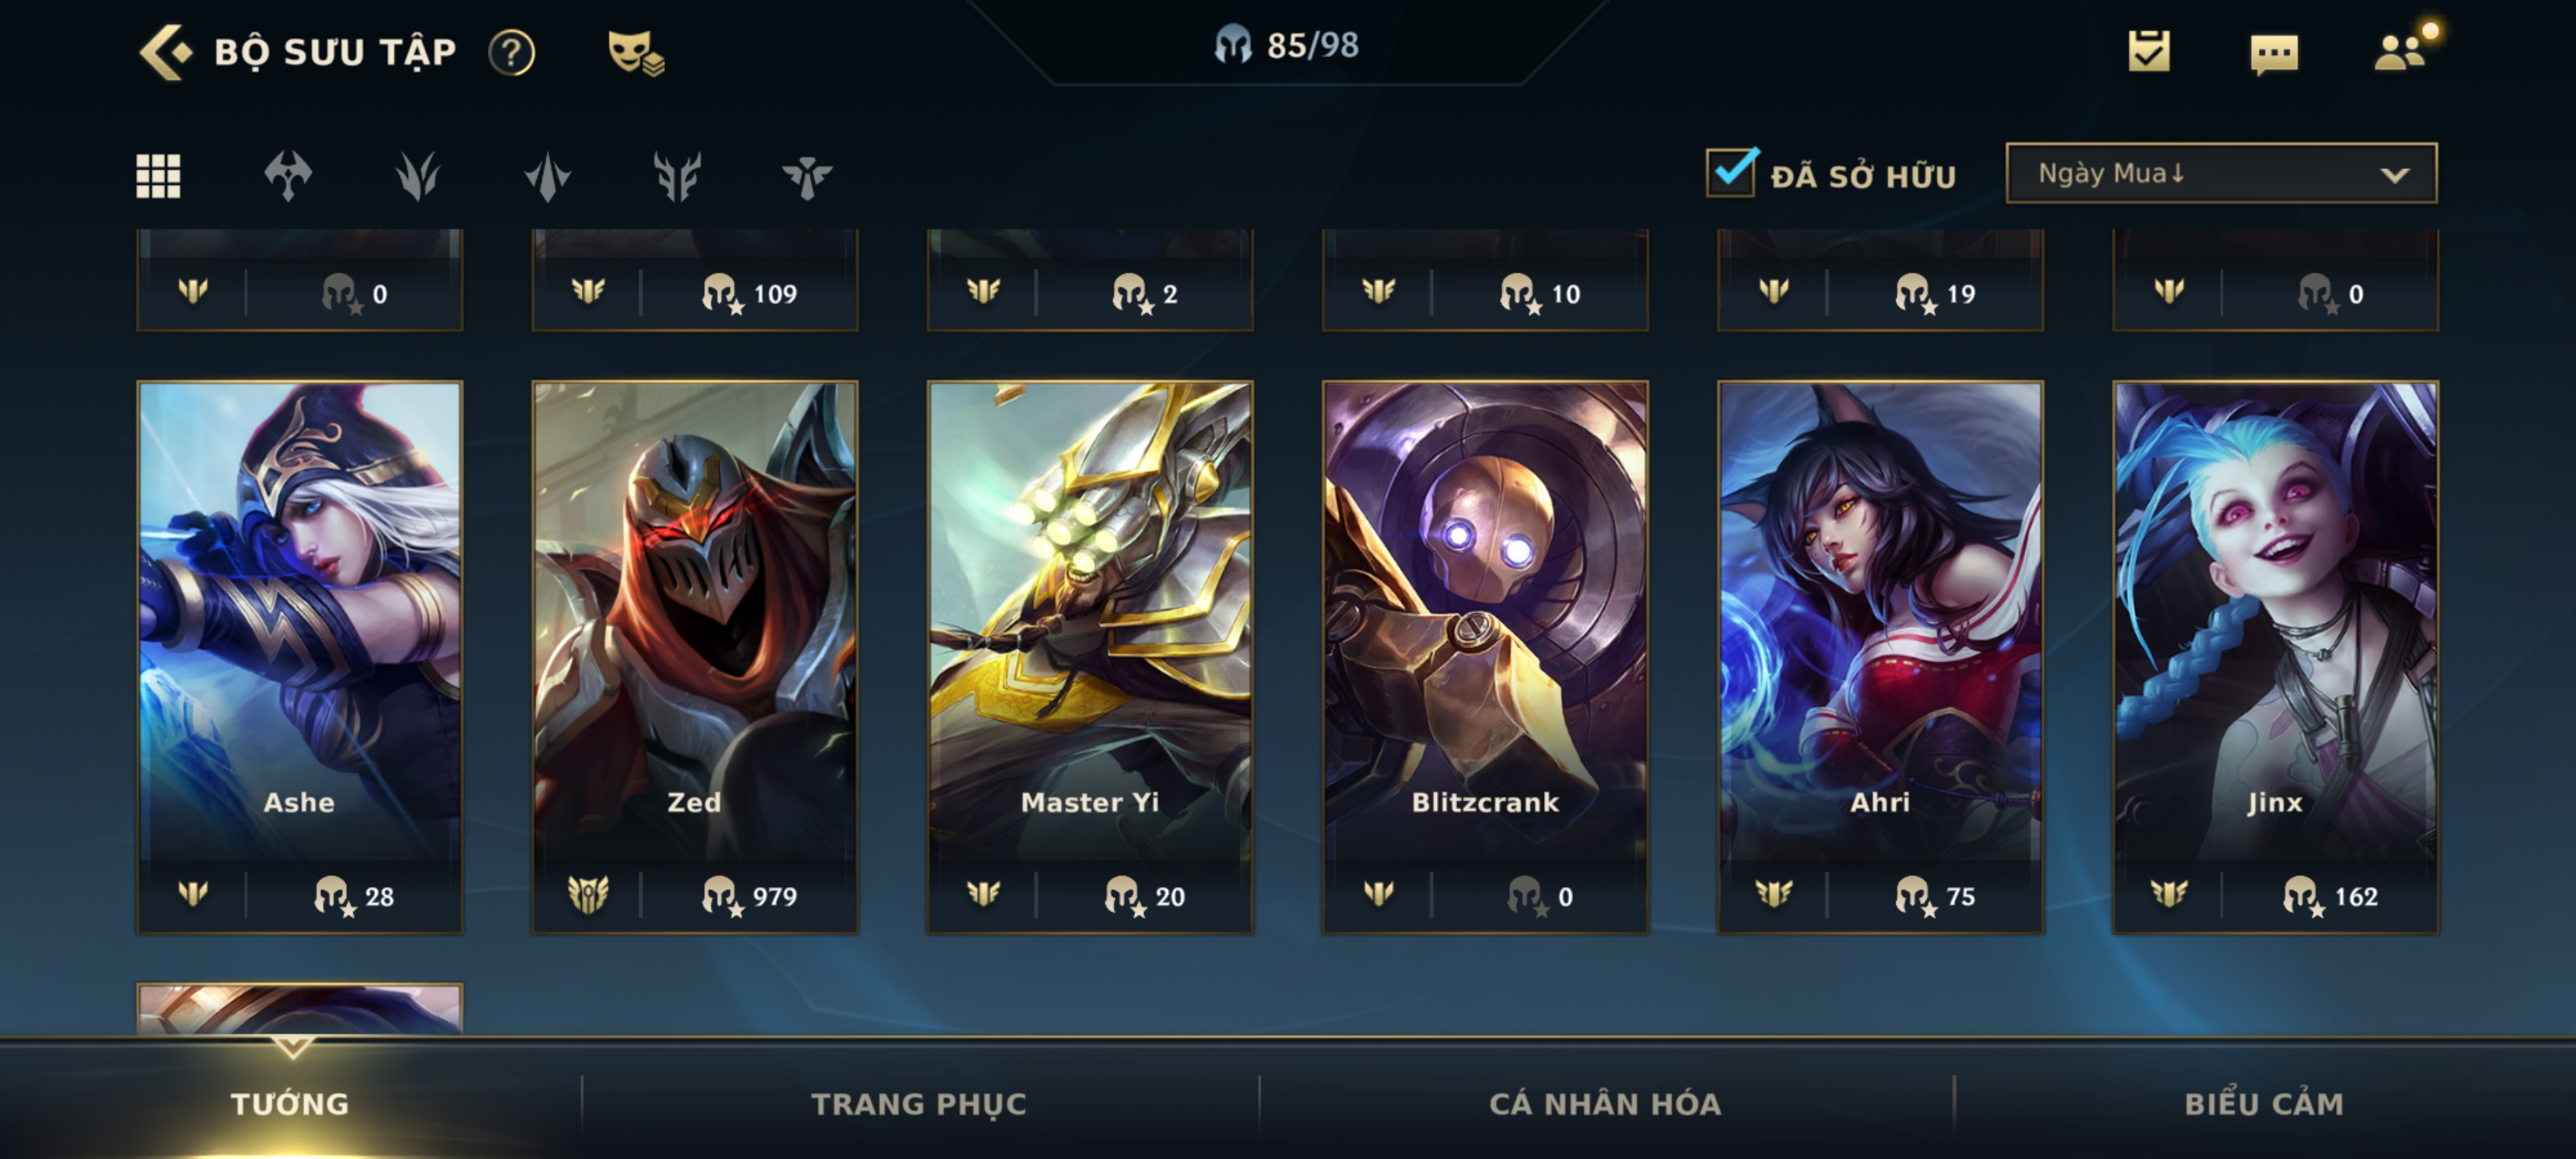Open the theater mask coins icon
This screenshot has width=2576, height=1159.
(x=636, y=52)
